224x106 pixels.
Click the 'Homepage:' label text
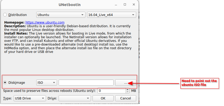click(x=14, y=23)
